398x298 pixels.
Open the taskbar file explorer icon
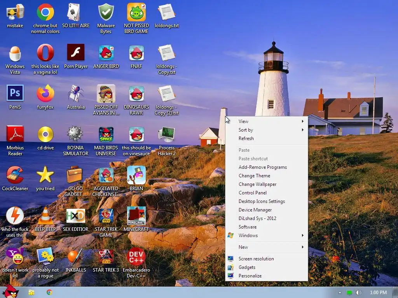click(31, 293)
